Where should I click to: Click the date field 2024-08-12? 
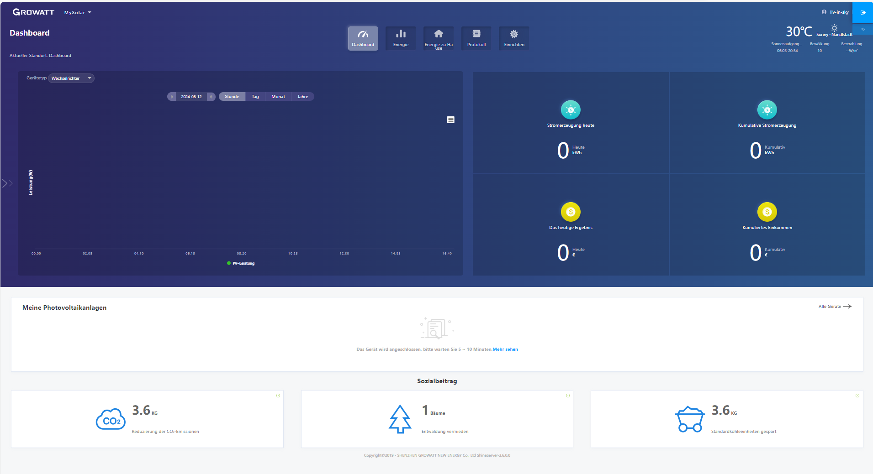point(191,97)
